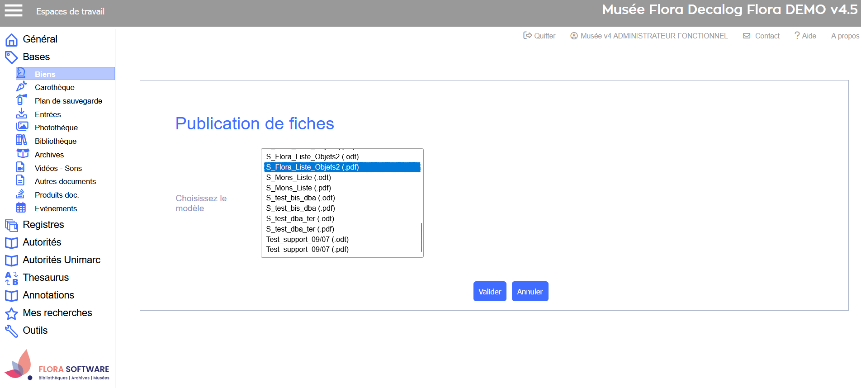This screenshot has width=861, height=388.
Task: Select S_Mons_Liste (.pdf) model
Action: coord(298,188)
